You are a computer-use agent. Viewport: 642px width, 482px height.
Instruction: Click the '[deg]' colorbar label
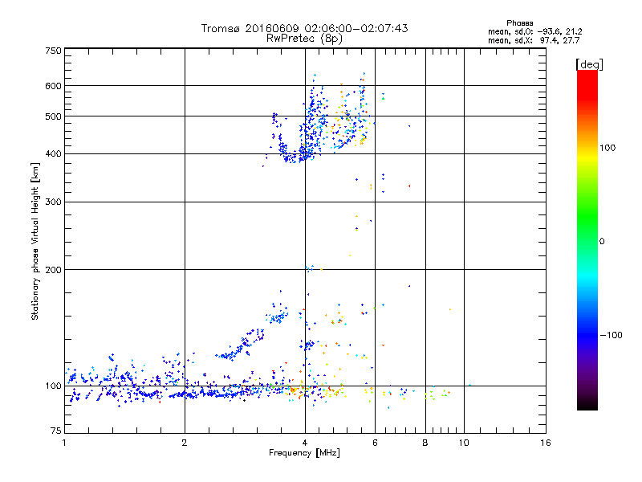tap(589, 64)
